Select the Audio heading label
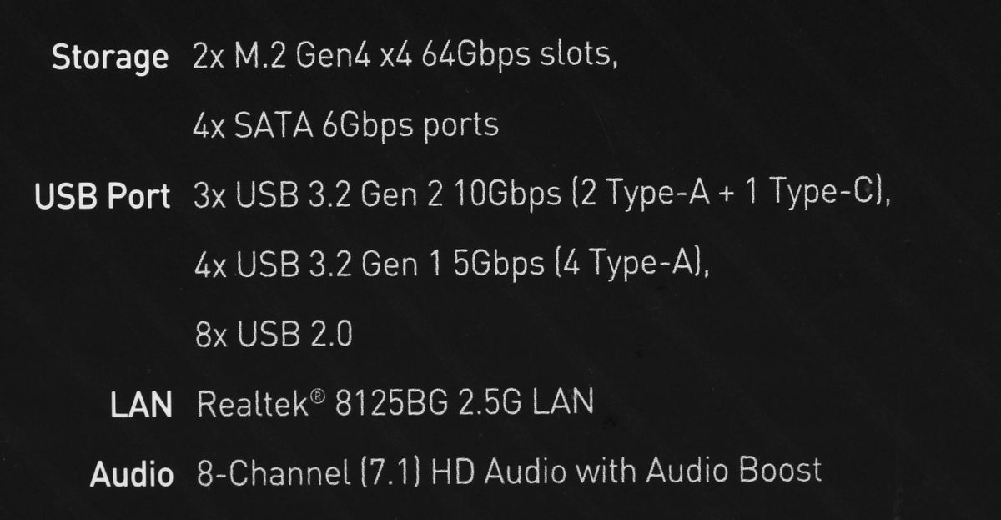This screenshot has height=520, width=1001. tap(132, 474)
